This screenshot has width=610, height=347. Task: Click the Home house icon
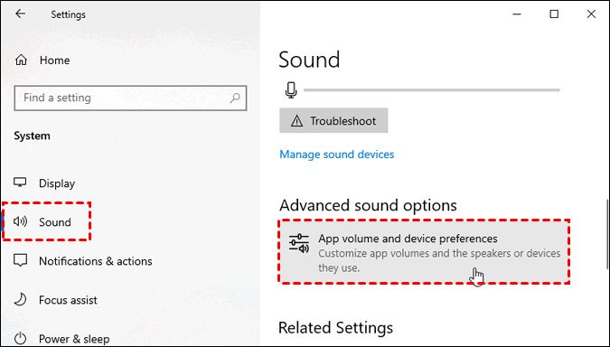21,61
